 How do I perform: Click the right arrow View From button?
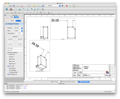tap(20, 42)
